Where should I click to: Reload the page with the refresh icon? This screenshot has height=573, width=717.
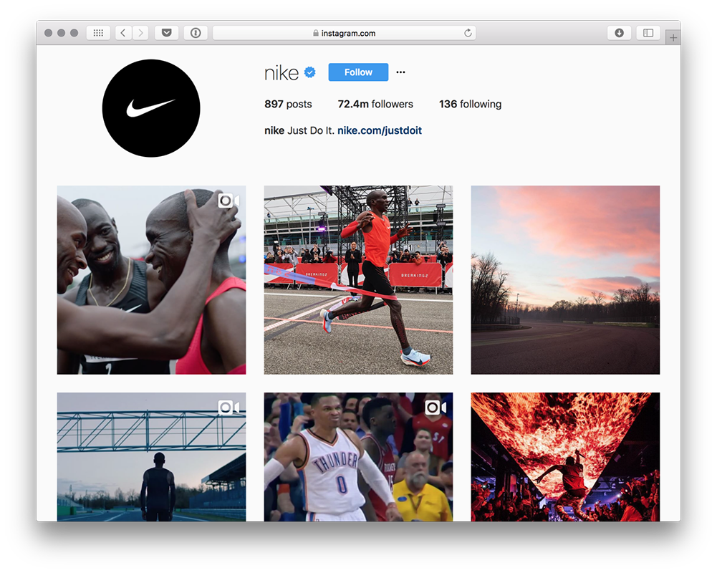point(468,33)
